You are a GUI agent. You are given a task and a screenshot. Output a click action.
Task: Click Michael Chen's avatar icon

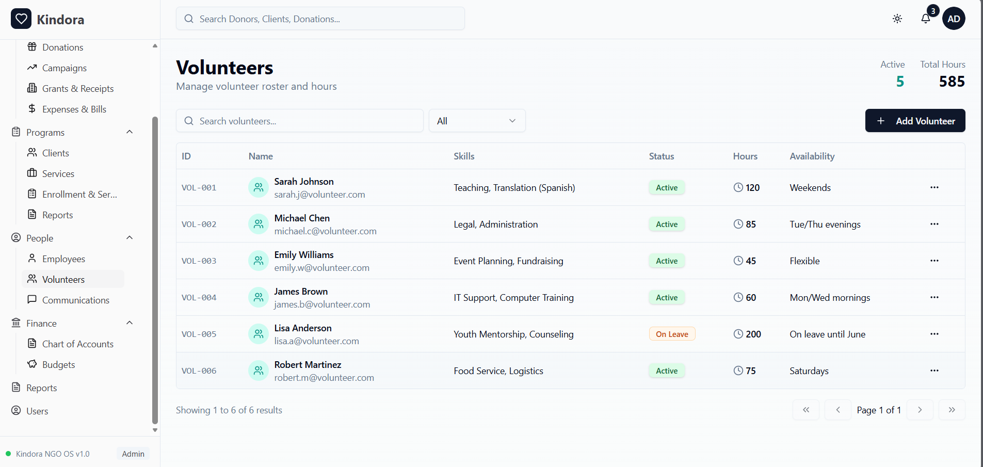click(x=259, y=224)
